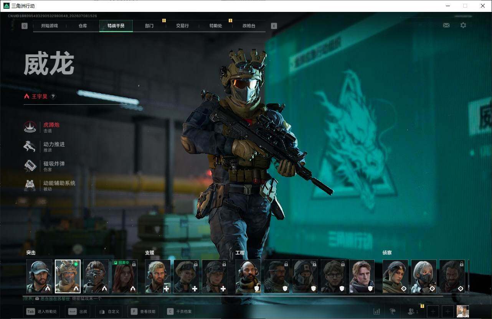The image size is (492, 319).
Task: Select assault operator wearing cap and headset
Action: click(x=40, y=276)
